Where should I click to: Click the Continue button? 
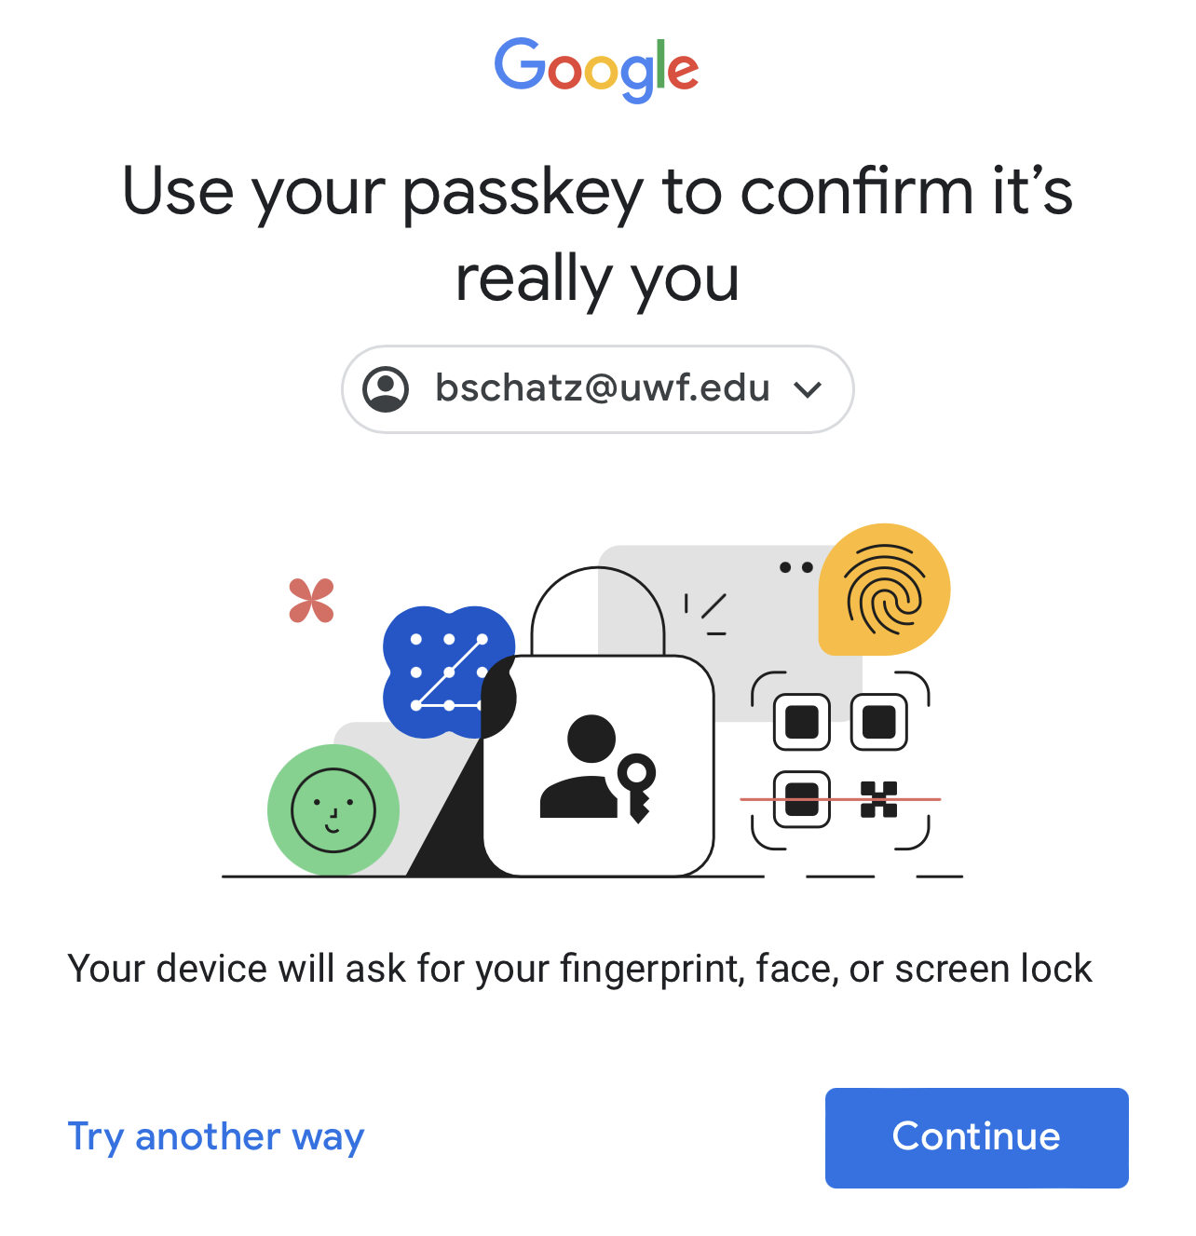tap(977, 1137)
